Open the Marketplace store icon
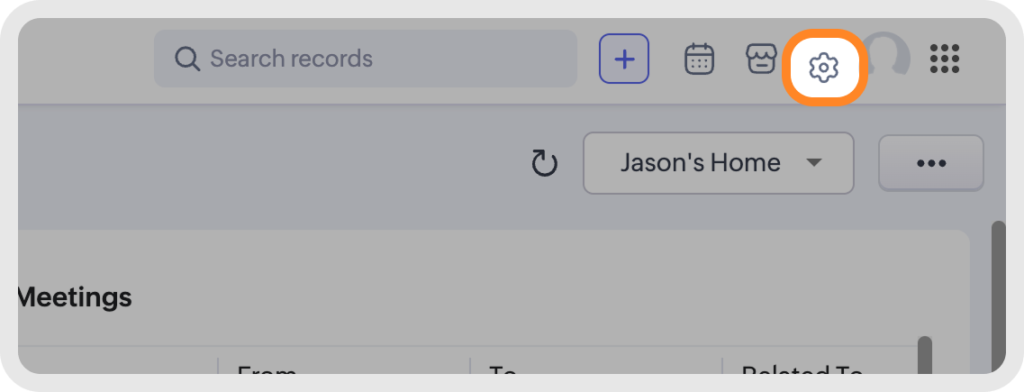The width and height of the screenshot is (1024, 392). 760,59
